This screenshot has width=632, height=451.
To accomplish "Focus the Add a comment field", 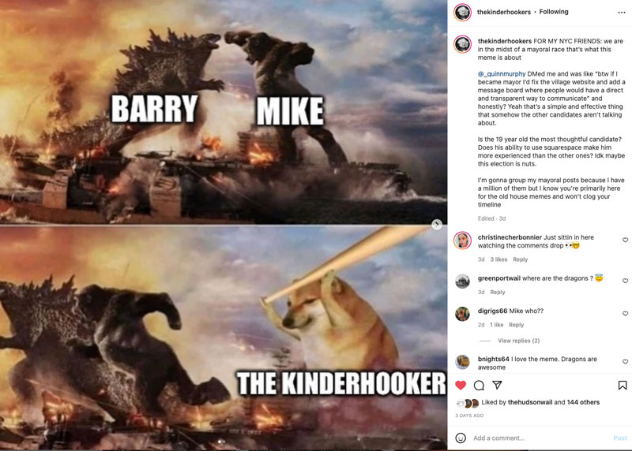I will (x=540, y=438).
